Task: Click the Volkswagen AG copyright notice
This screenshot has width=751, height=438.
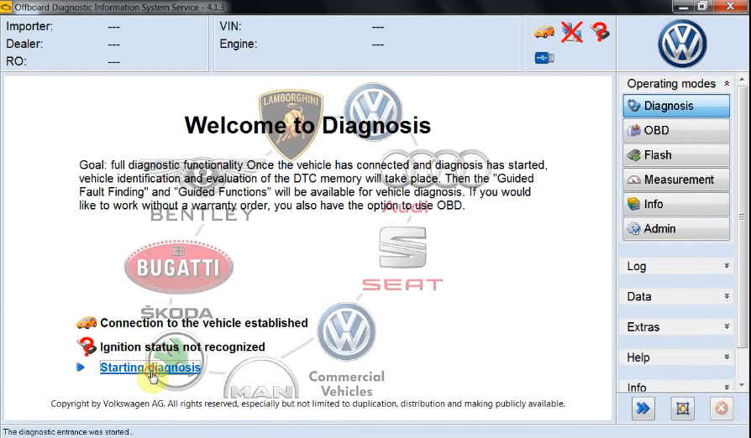Action: tap(308, 404)
